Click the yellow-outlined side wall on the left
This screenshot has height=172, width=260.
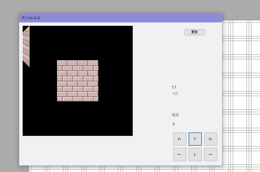click(26, 46)
